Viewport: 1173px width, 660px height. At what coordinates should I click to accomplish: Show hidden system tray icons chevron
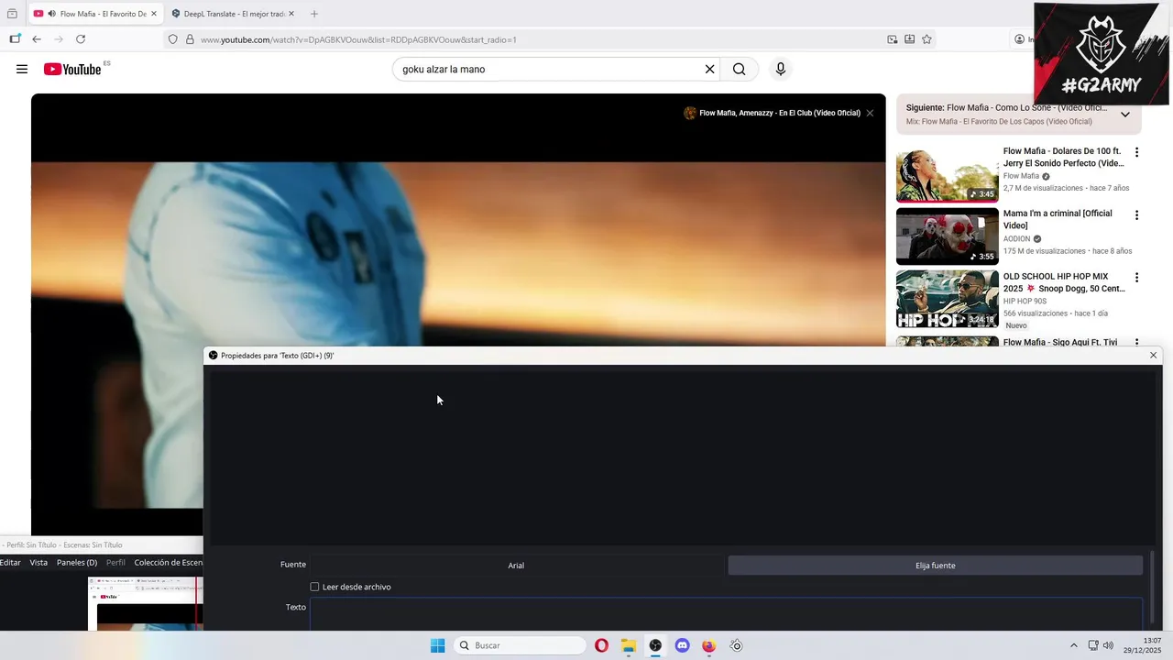(x=1074, y=645)
